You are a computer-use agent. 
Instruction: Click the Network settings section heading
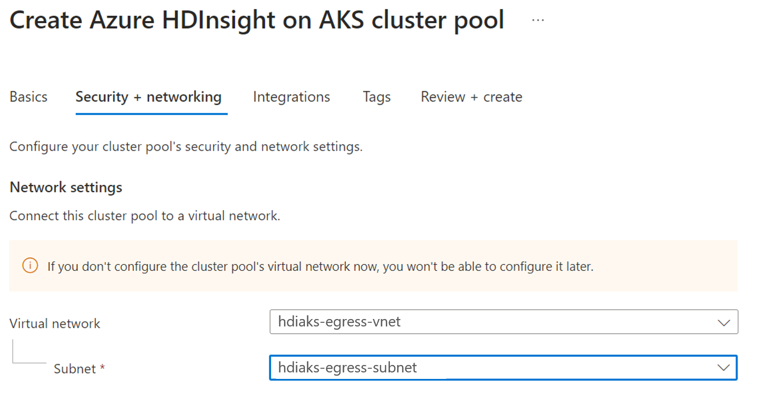pos(66,187)
